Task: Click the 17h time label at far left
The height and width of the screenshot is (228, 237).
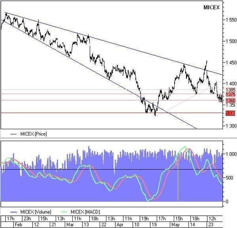Action: (x=11, y=219)
